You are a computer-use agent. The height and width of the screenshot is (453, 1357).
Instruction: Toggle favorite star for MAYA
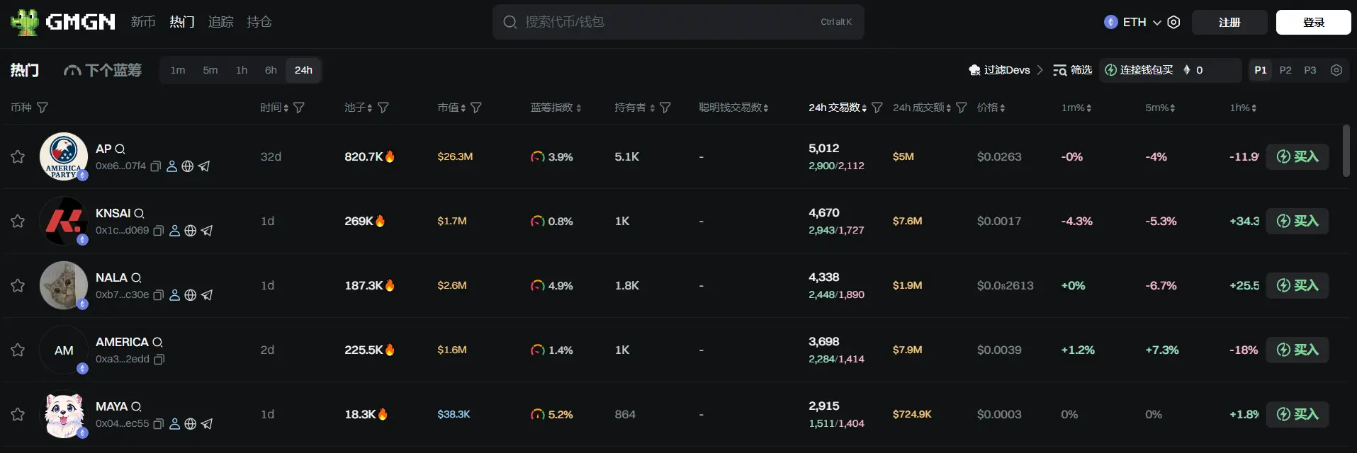18,414
